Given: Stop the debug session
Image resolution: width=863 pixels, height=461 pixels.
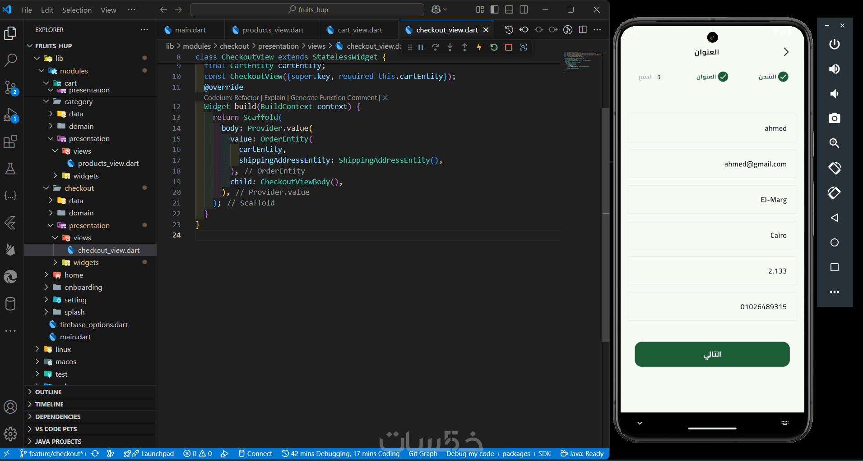Looking at the screenshot, I should click(x=509, y=47).
